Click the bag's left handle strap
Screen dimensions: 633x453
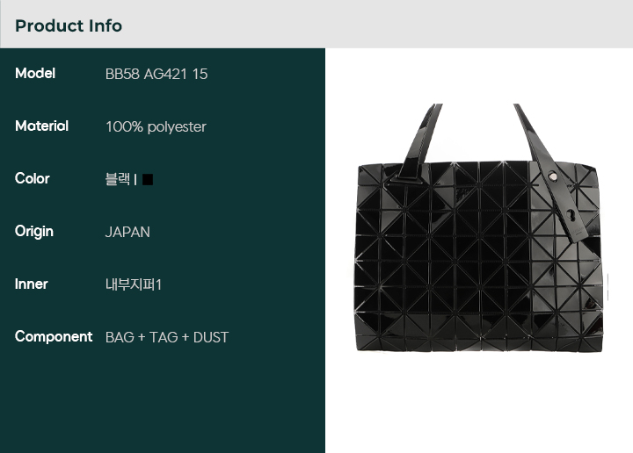tap(418, 143)
